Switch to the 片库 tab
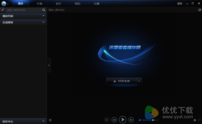 pos(39,4)
